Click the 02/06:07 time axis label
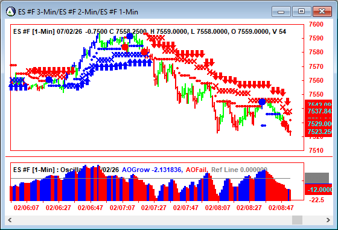Viewport: 338px width, 230px height. 27,208
